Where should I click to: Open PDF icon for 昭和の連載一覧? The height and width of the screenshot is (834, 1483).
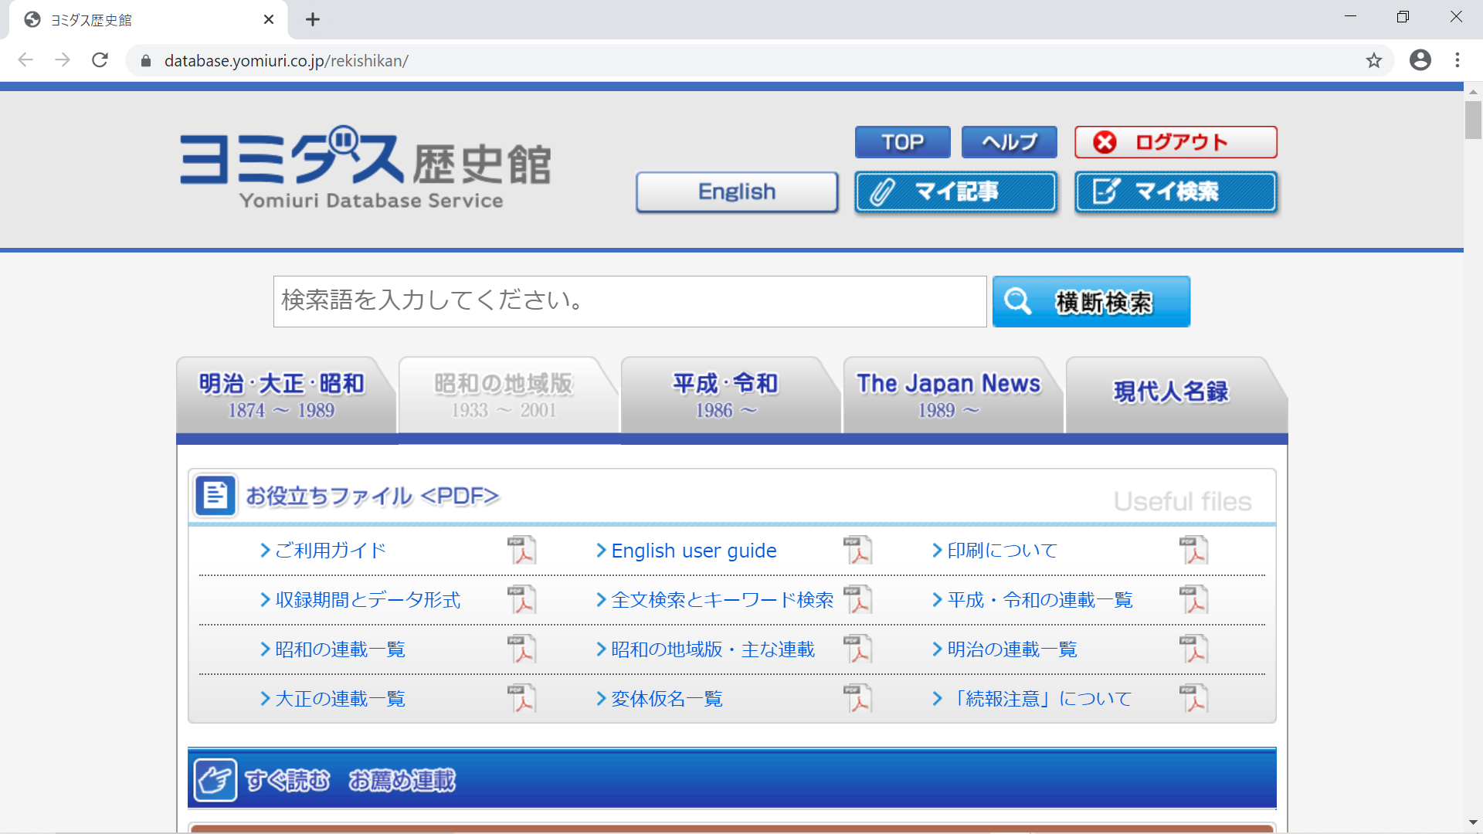(x=521, y=649)
